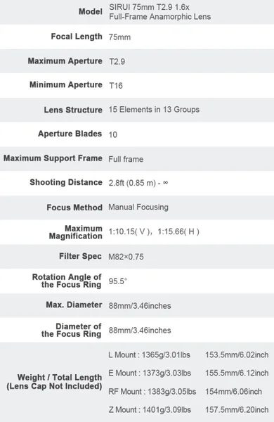Click the focus ring rotation angle 95.5°
Screen dimensions: 274x422
[x=118, y=281]
